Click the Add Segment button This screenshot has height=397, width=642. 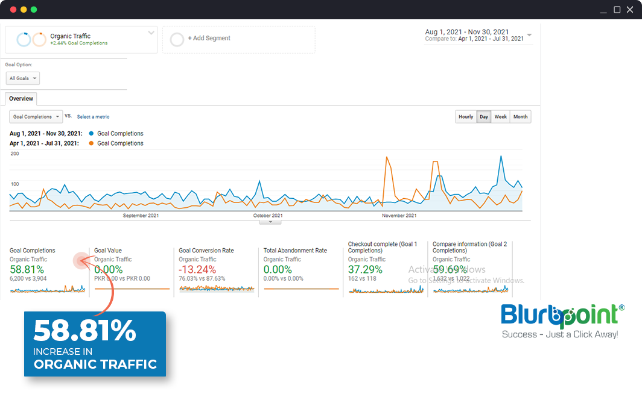point(209,39)
